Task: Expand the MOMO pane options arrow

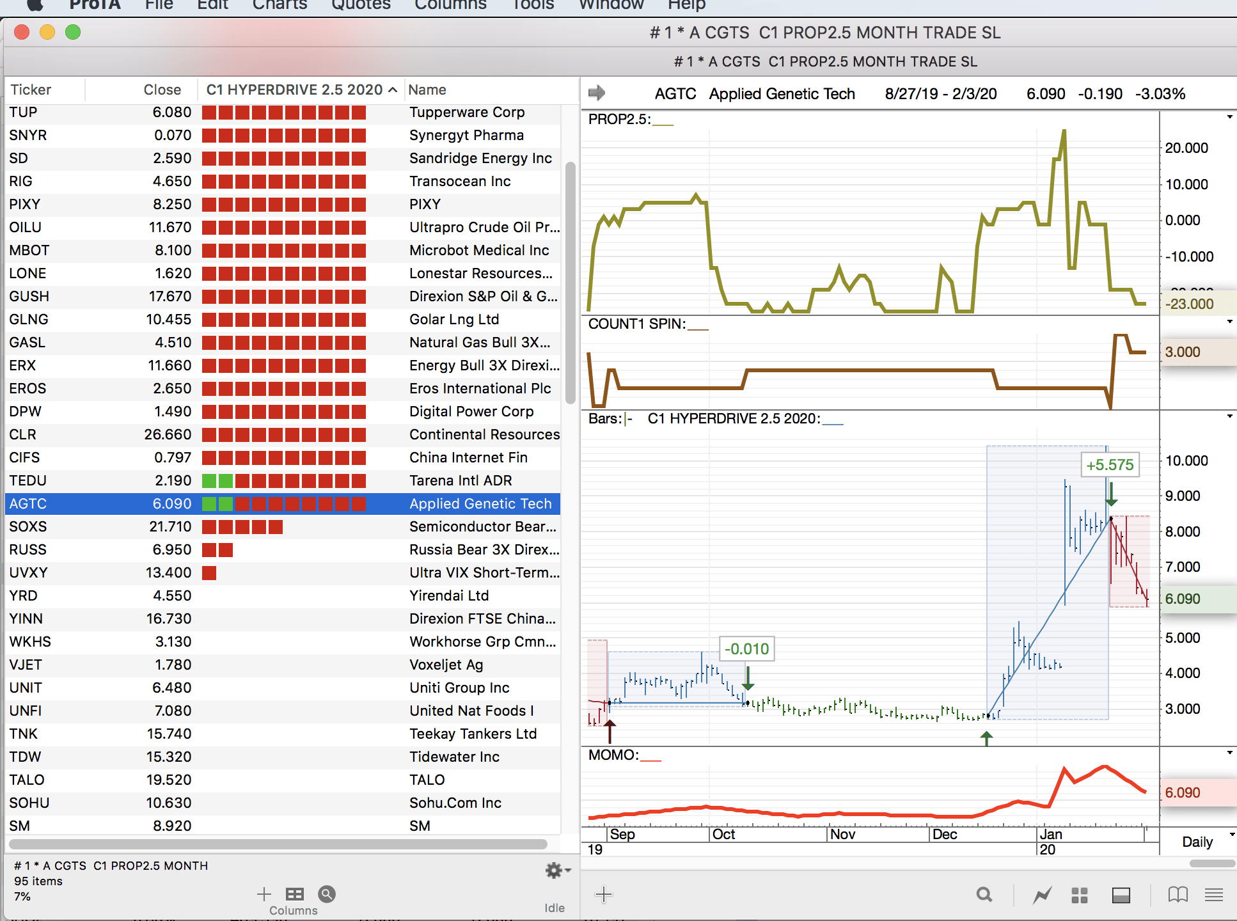Action: click(1229, 753)
